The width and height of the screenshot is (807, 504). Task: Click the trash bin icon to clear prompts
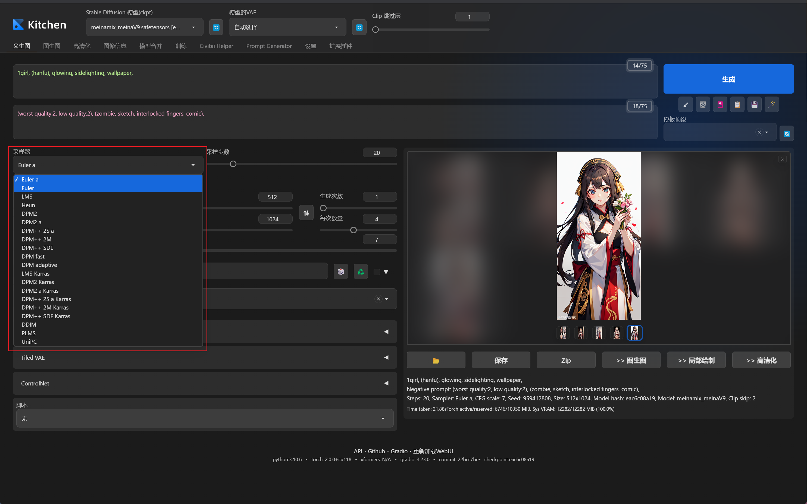tap(702, 105)
